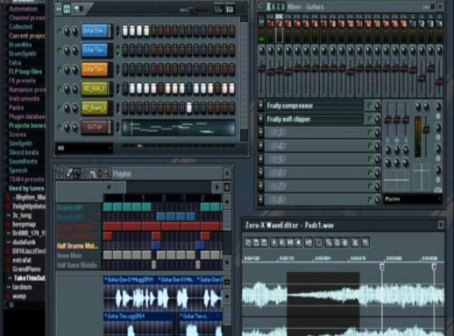Screen dimensions: 454x336
Task: Expand the Packs folder in the browser
Action: coord(16,108)
